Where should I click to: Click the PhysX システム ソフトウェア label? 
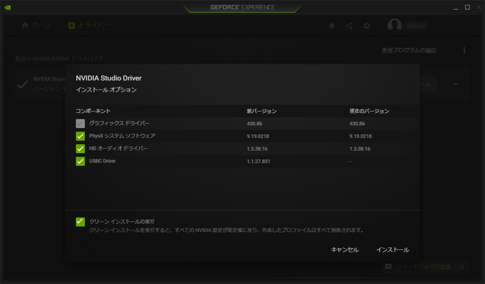(122, 136)
